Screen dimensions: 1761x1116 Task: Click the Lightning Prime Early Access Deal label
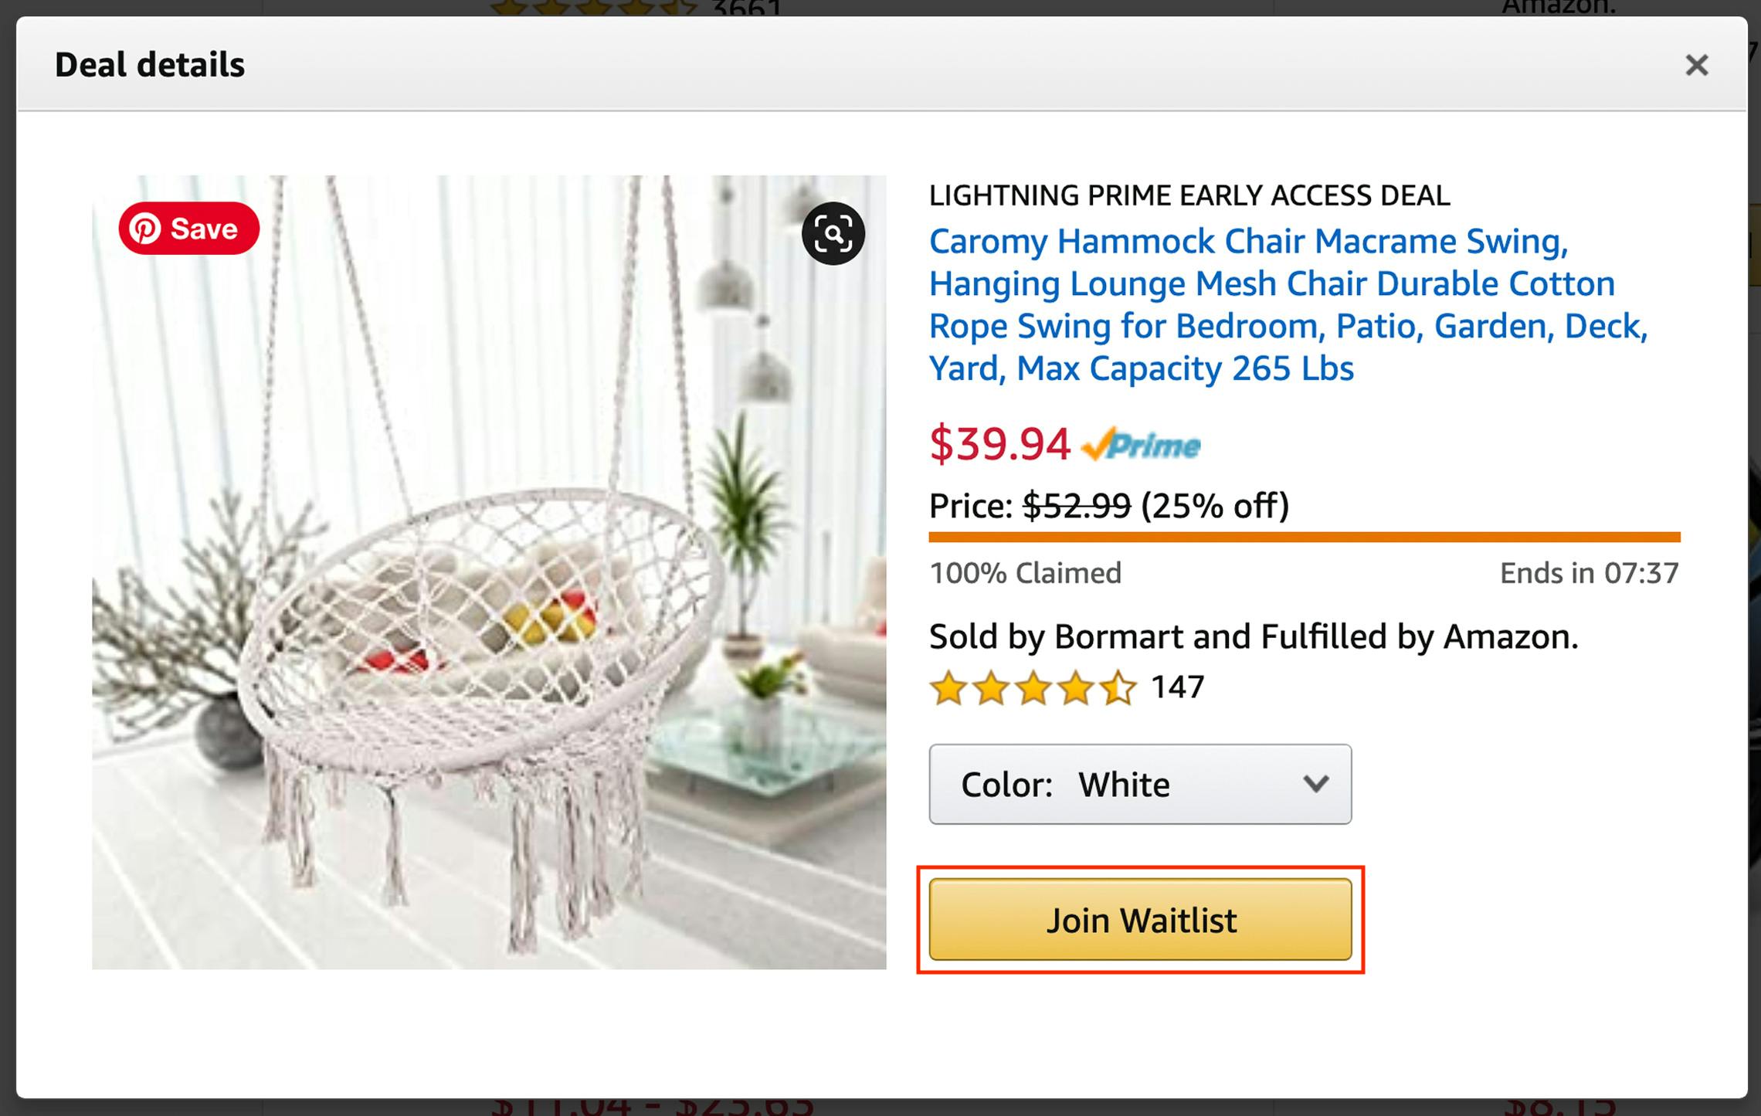pyautogui.click(x=1189, y=195)
